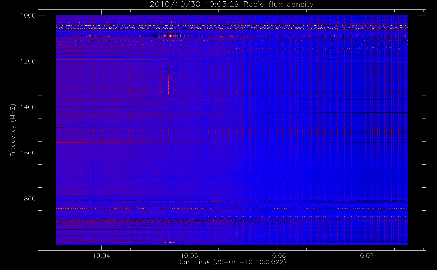The image size is (437, 270).
Task: Select the 1600 frequency tick label
Action: click(28, 153)
